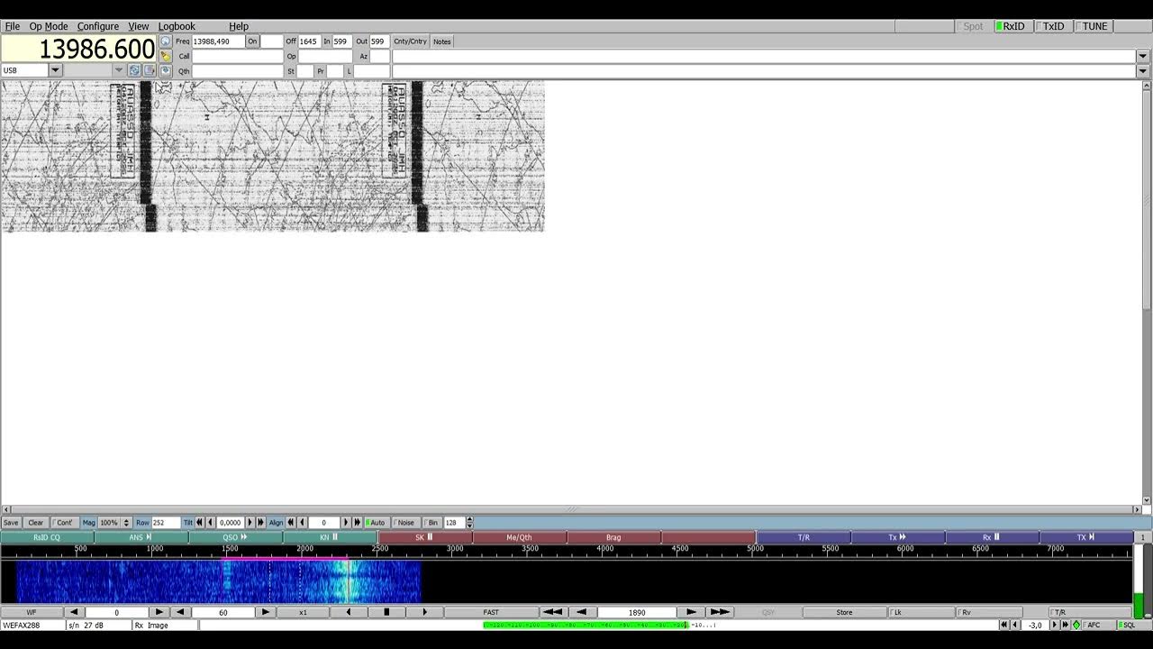
Task: Open the USB mode dropdown
Action: 55,70
